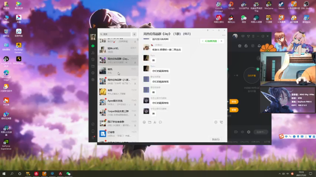The image size is (316, 177).
Task: Click taskbar search magnifier
Action: [12, 173]
